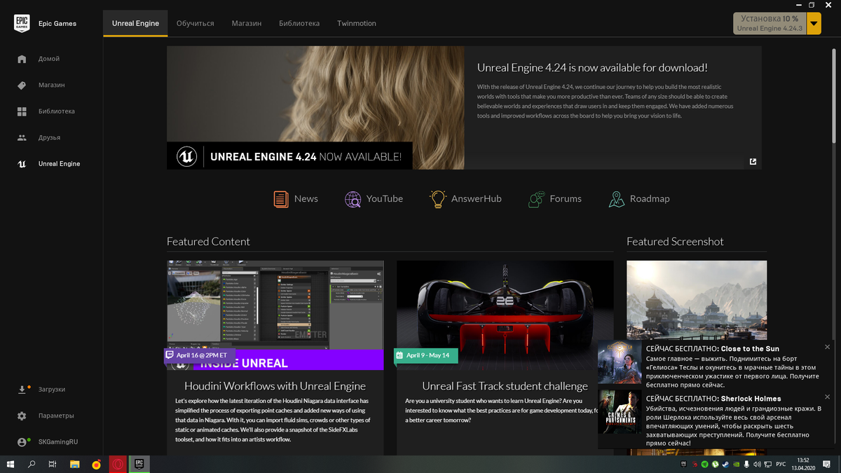This screenshot has height=473, width=841.
Task: Open the Параметры gear icon
Action: point(22,416)
